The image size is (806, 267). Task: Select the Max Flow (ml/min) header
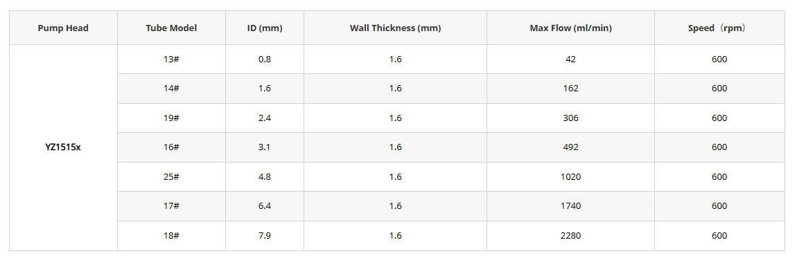point(570,28)
